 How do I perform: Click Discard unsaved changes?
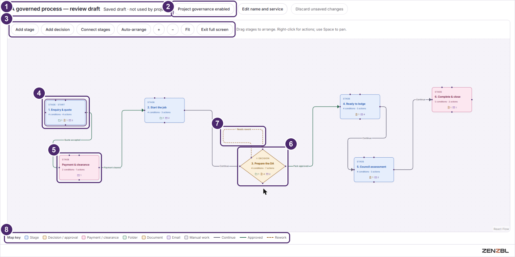pos(319,9)
